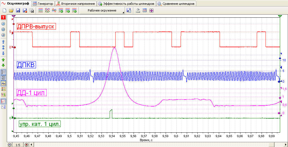This screenshot has width=288, height=147.
Task: Toggle the blue line graph mode button
Action: point(3,107)
